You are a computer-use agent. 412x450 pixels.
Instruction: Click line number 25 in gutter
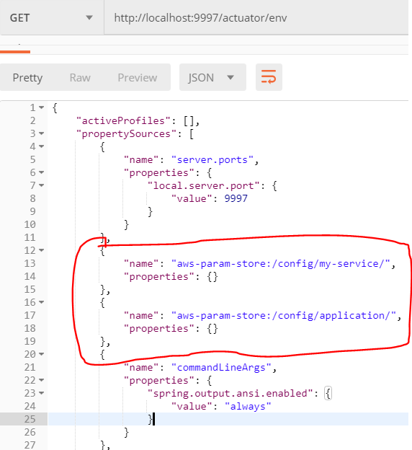pyautogui.click(x=30, y=419)
